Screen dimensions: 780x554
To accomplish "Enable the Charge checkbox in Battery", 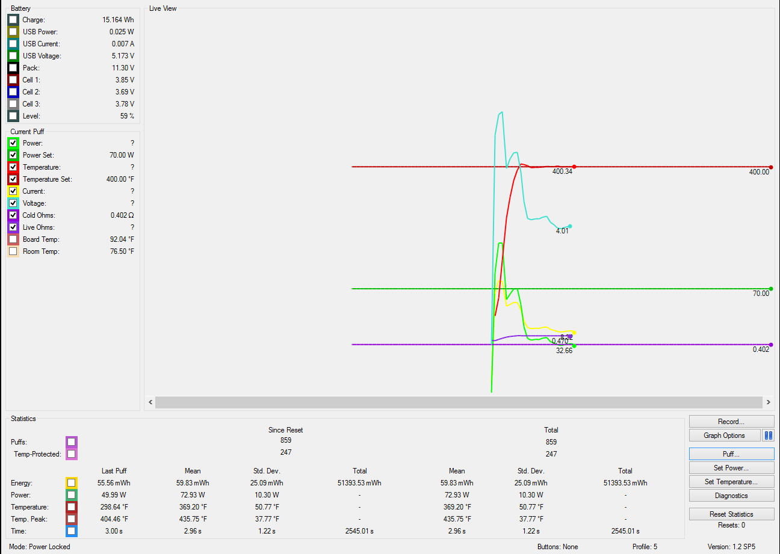I will tap(13, 20).
